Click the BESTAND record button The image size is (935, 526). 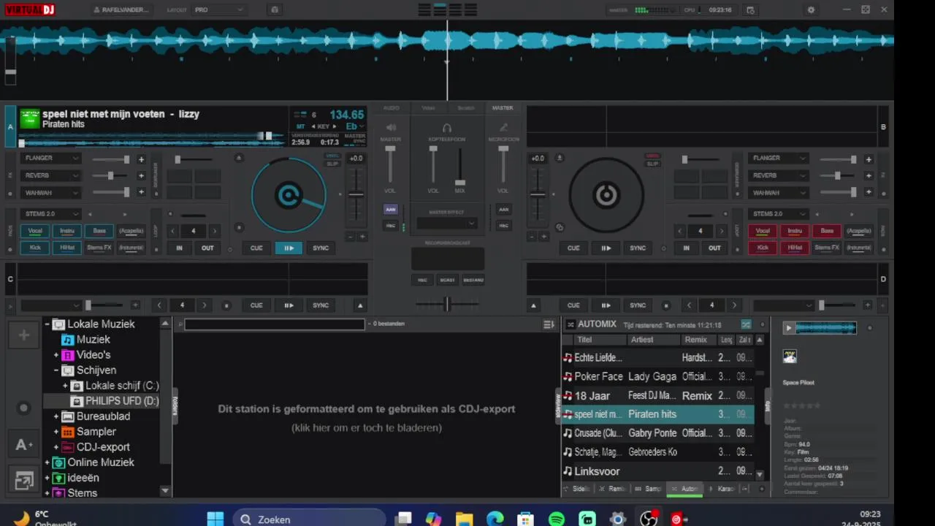(473, 280)
